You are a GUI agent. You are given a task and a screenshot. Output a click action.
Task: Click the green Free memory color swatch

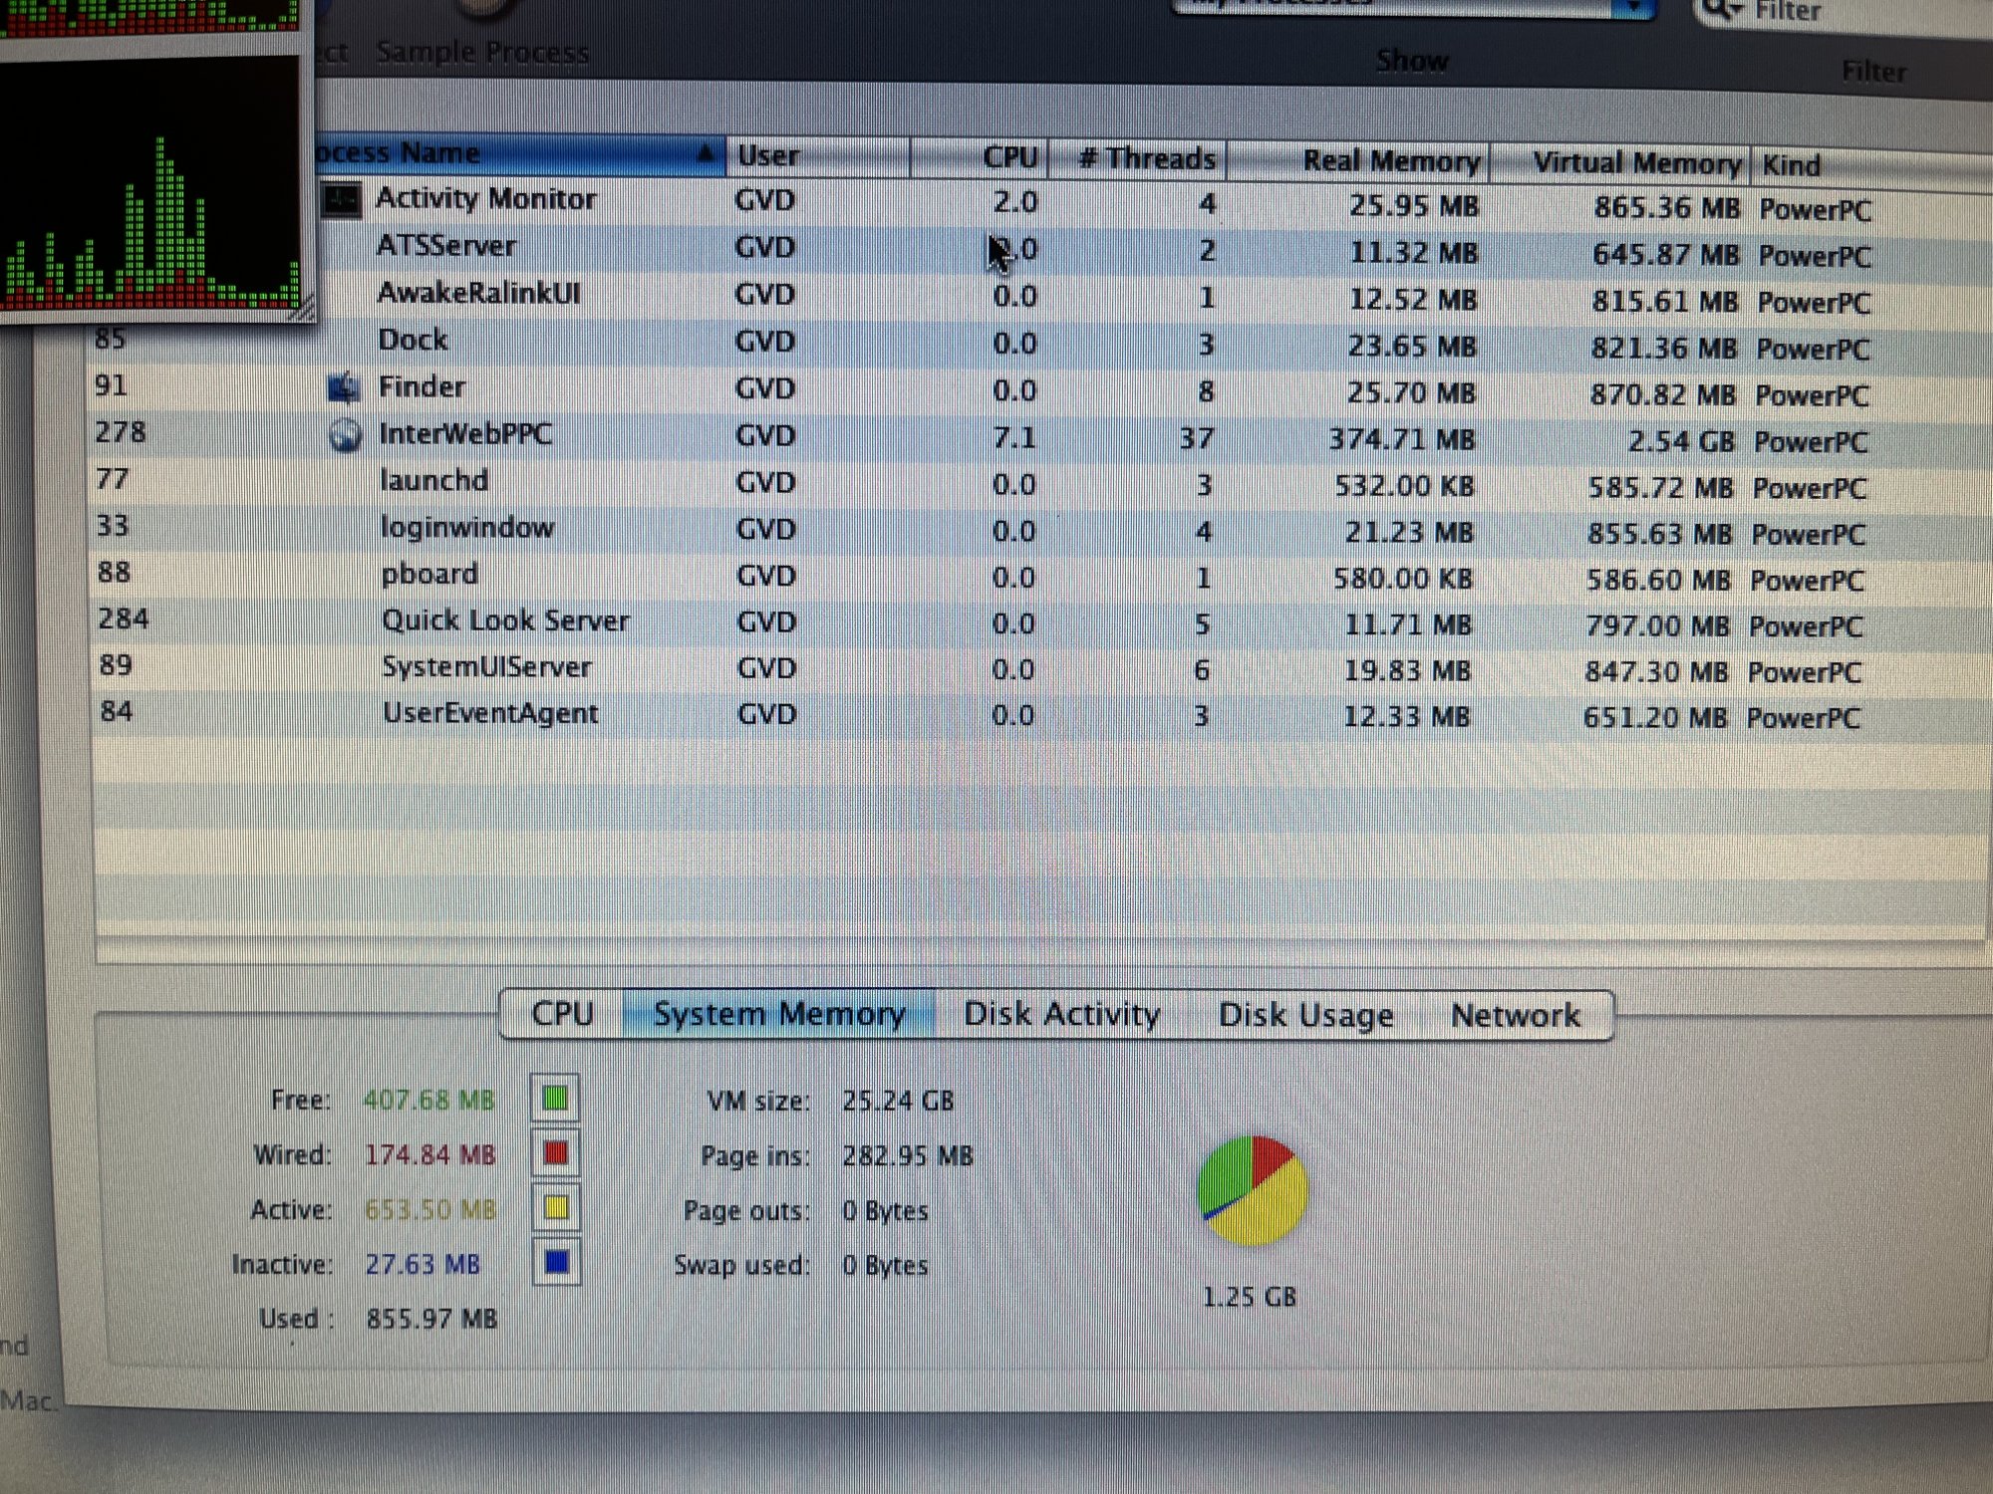coord(556,1099)
